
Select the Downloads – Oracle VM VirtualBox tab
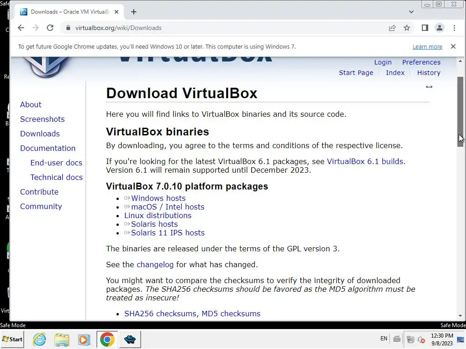click(69, 12)
